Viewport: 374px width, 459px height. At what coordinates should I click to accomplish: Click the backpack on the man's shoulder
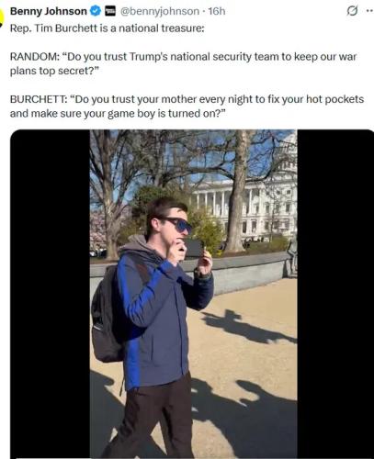pos(106,315)
